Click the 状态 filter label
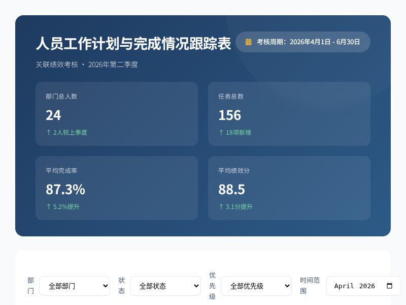 [x=121, y=286]
